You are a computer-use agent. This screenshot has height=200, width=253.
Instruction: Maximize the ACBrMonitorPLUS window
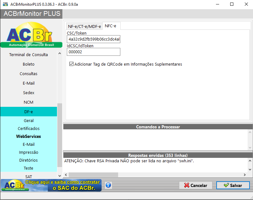pyautogui.click(x=232, y=4)
